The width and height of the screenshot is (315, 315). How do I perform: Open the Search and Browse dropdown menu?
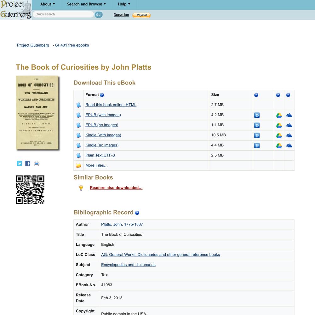click(x=86, y=4)
